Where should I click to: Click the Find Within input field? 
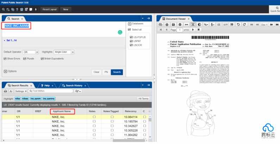(x=51, y=91)
